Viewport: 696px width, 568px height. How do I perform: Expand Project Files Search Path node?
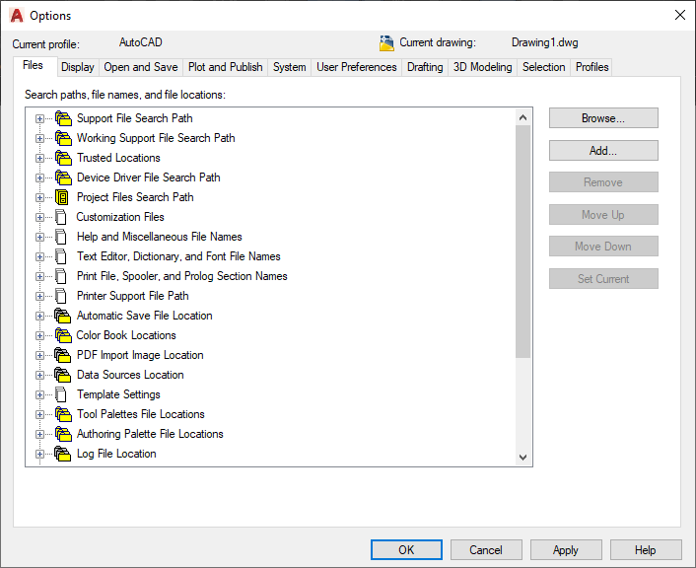pos(39,197)
